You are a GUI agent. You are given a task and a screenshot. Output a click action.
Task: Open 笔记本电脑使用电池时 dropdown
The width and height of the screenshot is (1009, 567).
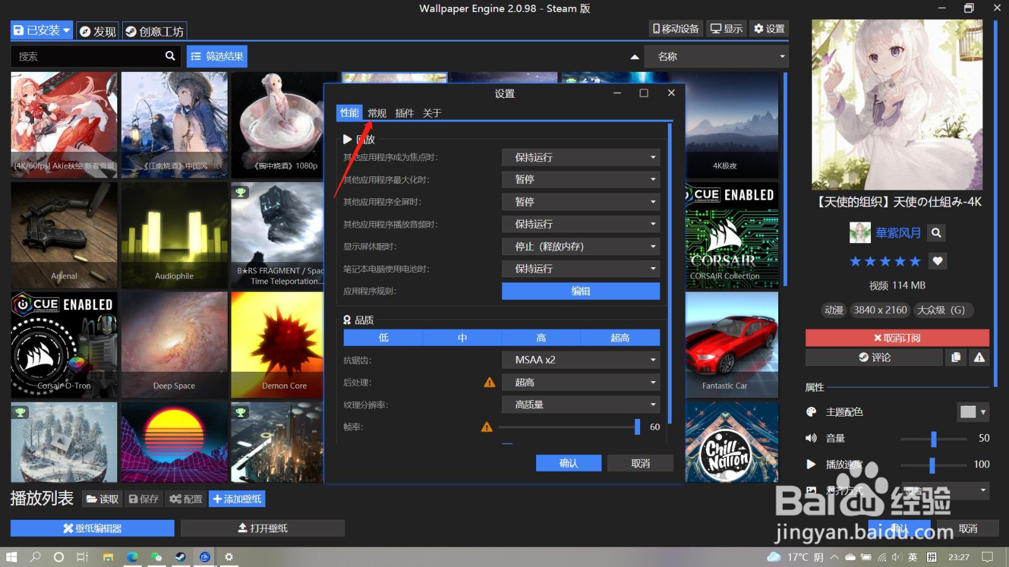(581, 268)
